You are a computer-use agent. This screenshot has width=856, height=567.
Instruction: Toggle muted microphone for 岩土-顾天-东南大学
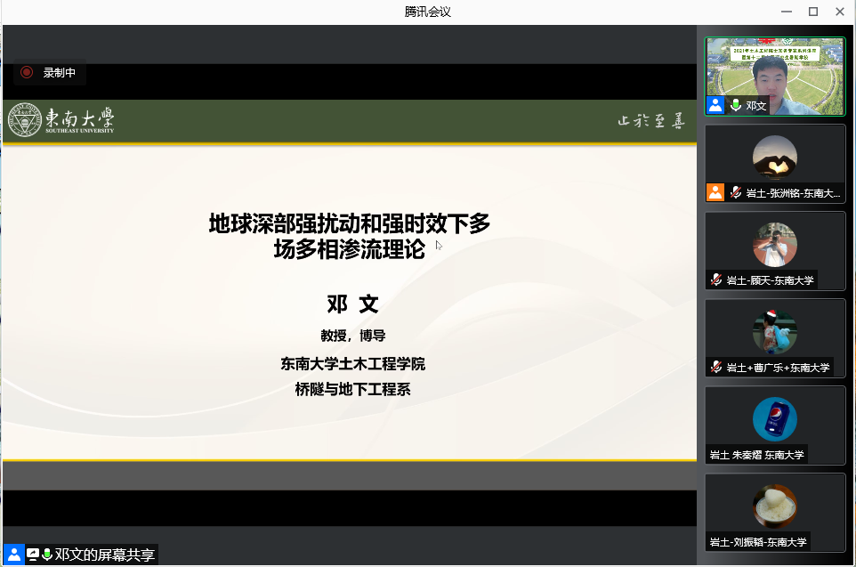click(715, 280)
